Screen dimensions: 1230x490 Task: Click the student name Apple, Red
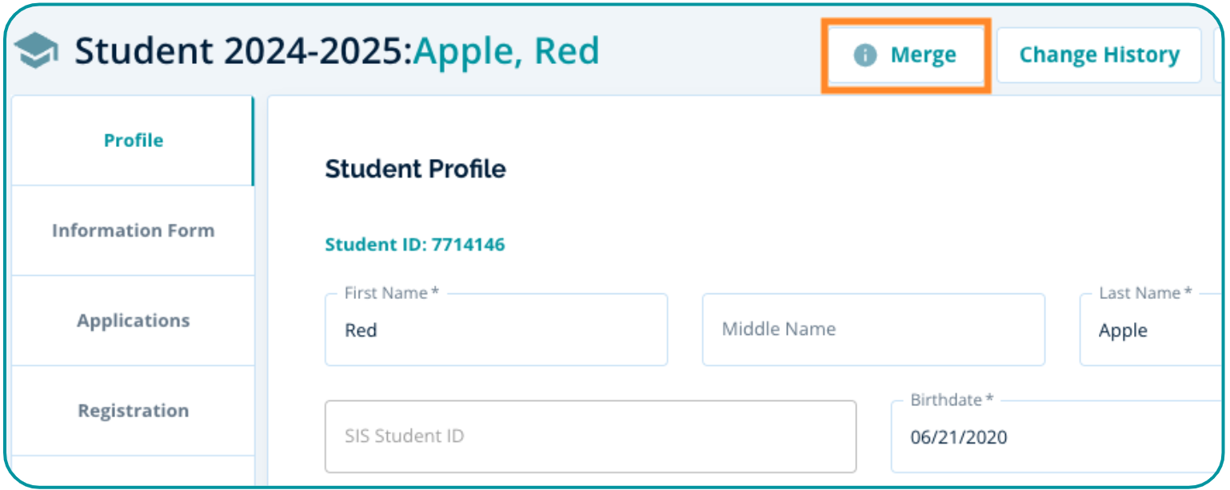pos(505,52)
